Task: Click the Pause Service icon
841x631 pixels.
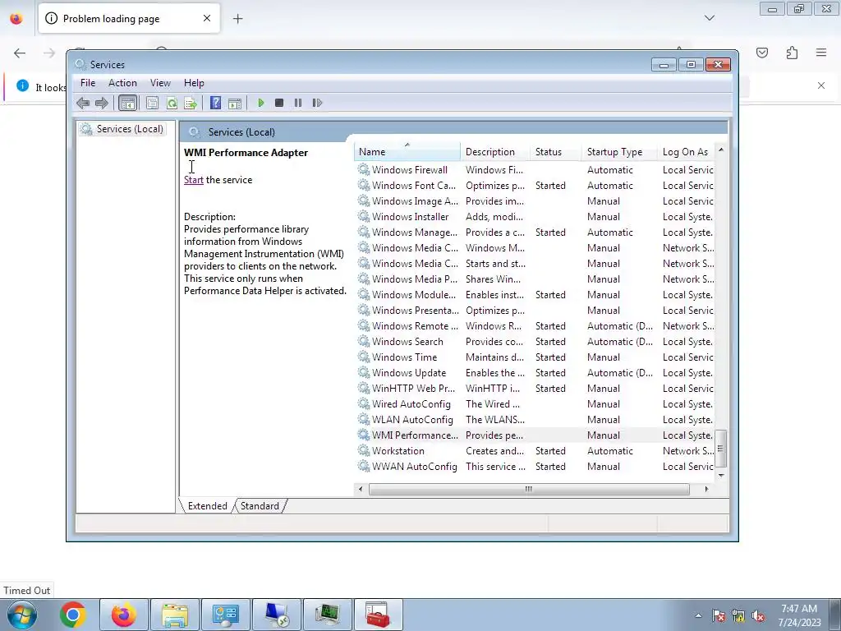Action: pos(298,103)
